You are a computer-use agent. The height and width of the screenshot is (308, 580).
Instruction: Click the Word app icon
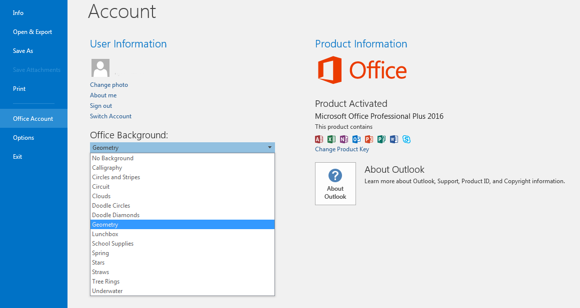(x=394, y=139)
